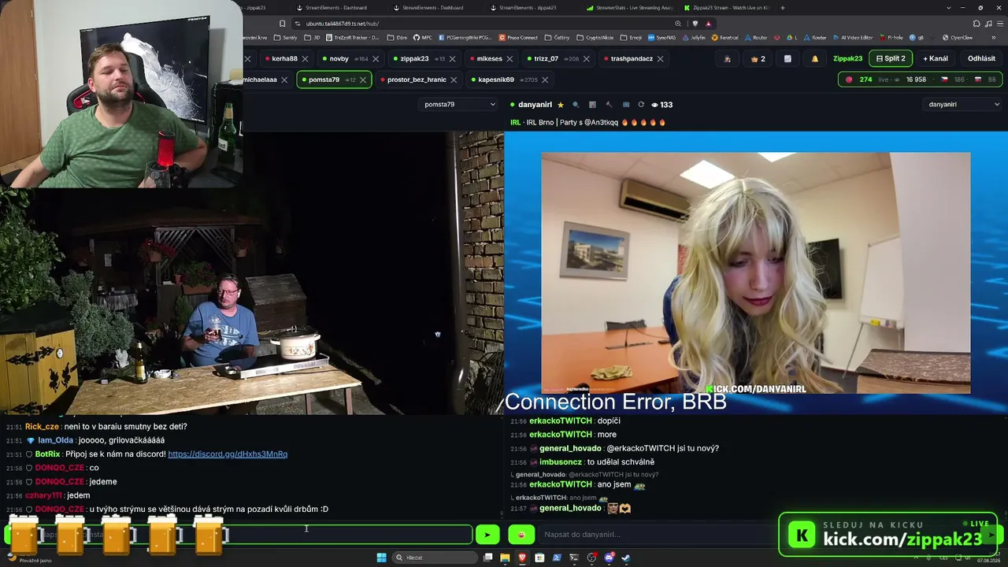
Task: Click the card icon in danyanirl toolbar
Action: (626, 105)
